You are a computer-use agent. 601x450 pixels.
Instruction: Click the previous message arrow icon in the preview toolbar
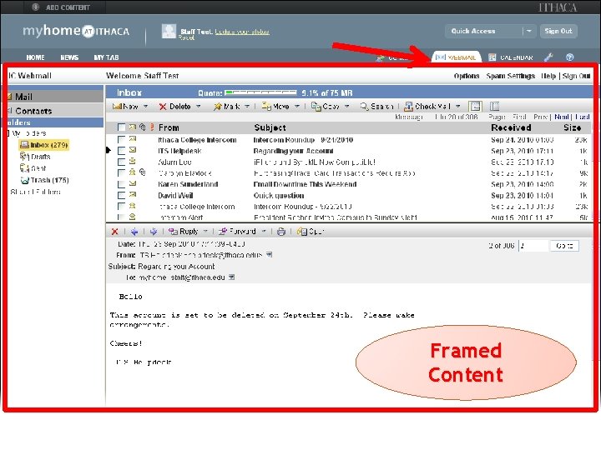pos(134,232)
